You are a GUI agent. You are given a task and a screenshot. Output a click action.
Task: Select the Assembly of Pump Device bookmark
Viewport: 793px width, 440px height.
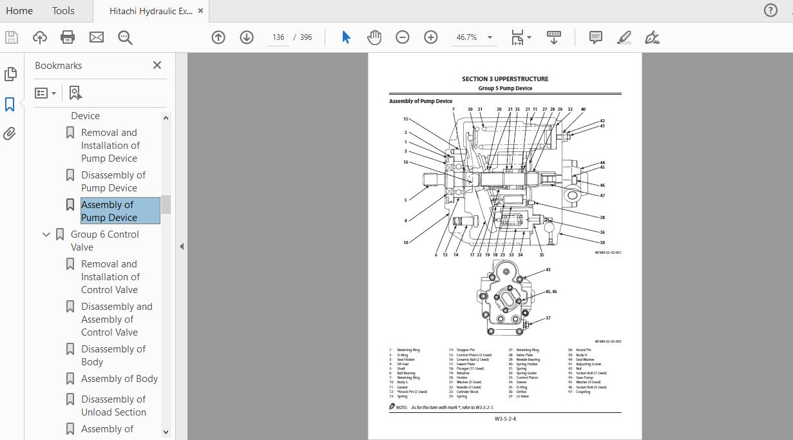(120, 211)
